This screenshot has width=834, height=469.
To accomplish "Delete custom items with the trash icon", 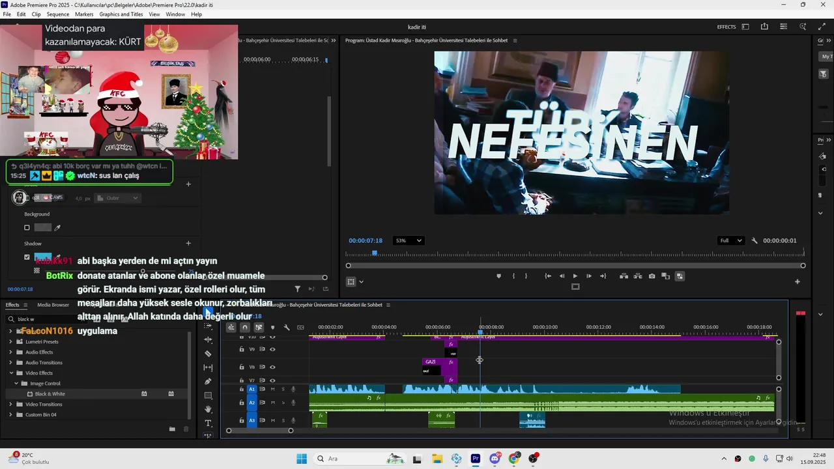I will [x=186, y=429].
